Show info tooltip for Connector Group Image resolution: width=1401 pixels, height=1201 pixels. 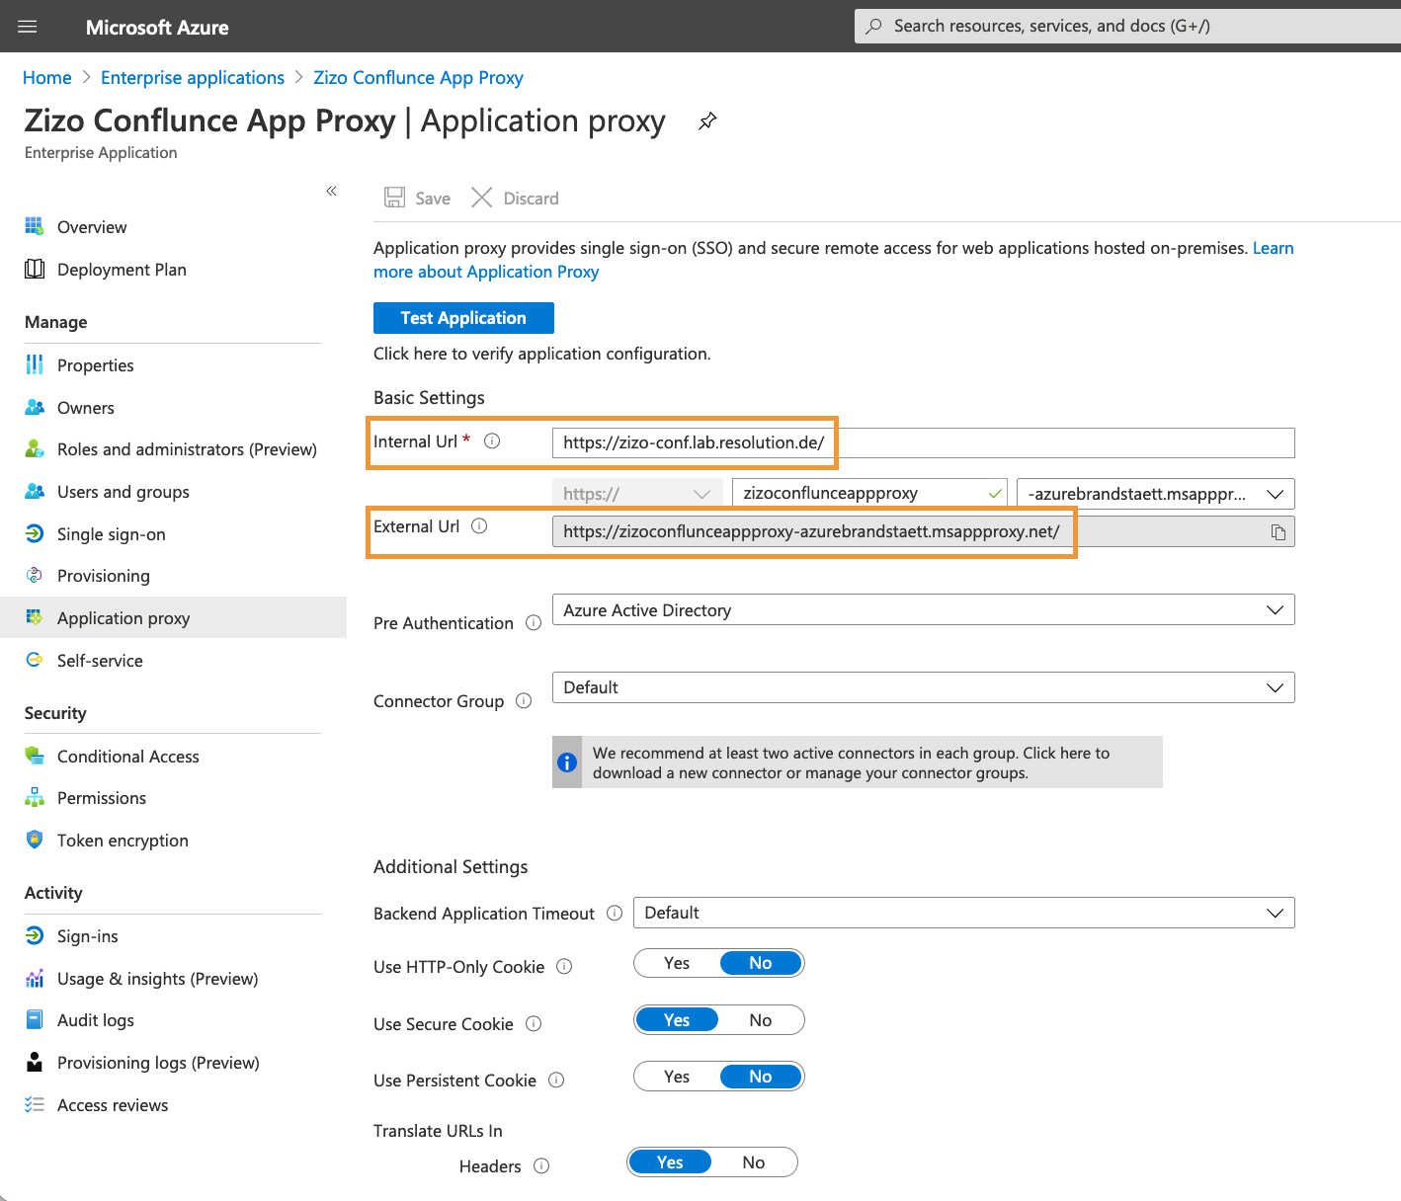pyautogui.click(x=524, y=700)
